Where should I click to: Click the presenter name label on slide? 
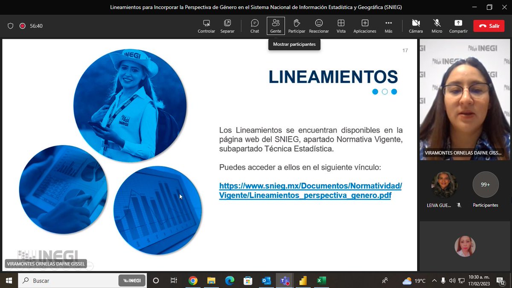point(46,264)
